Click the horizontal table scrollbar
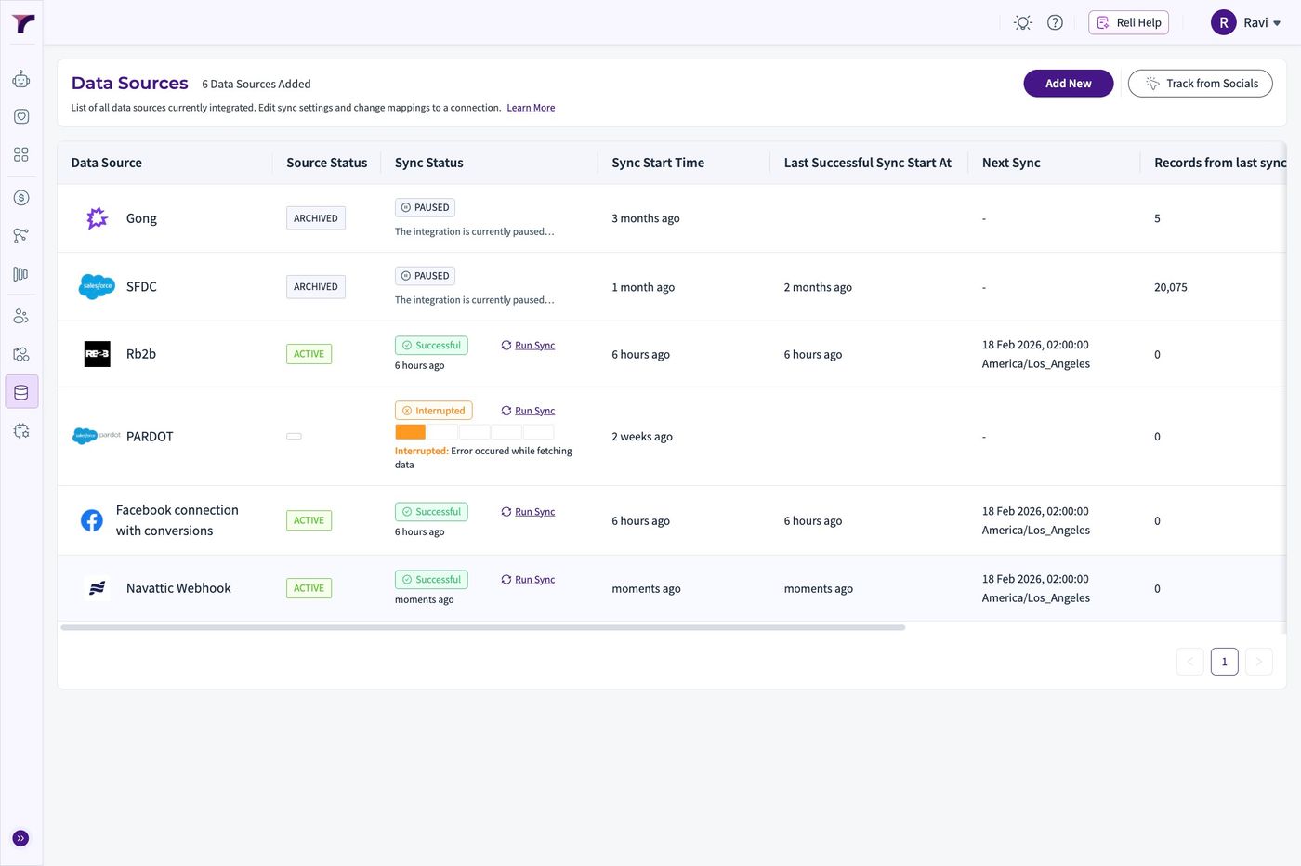 483,627
